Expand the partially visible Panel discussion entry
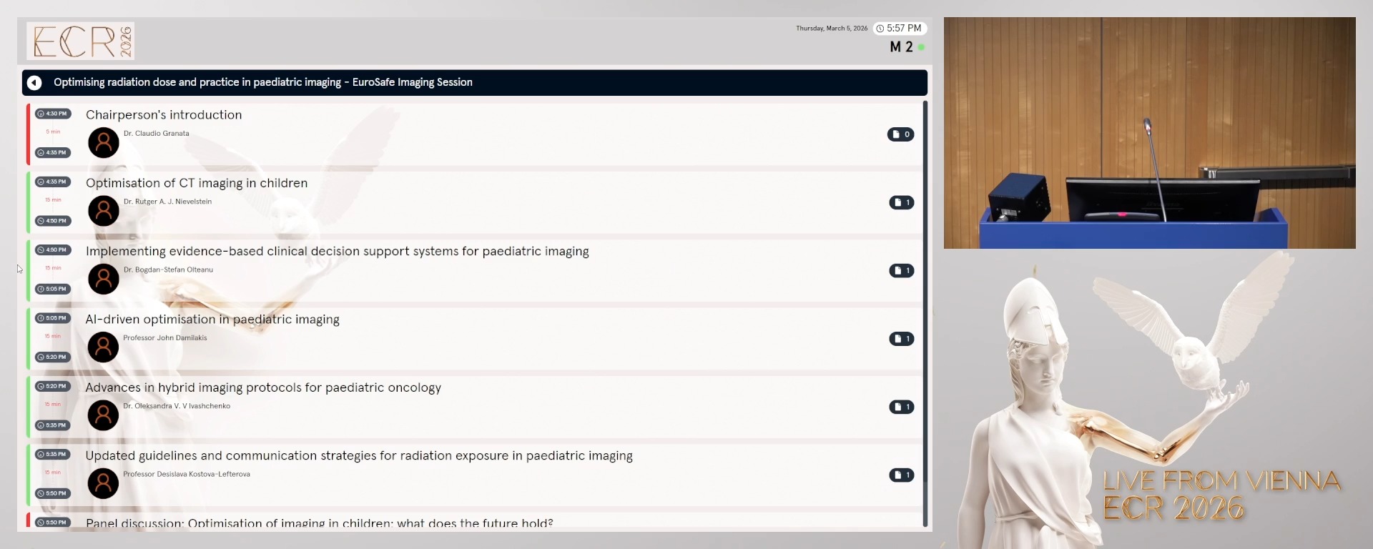The height and width of the screenshot is (549, 1373). tap(319, 523)
